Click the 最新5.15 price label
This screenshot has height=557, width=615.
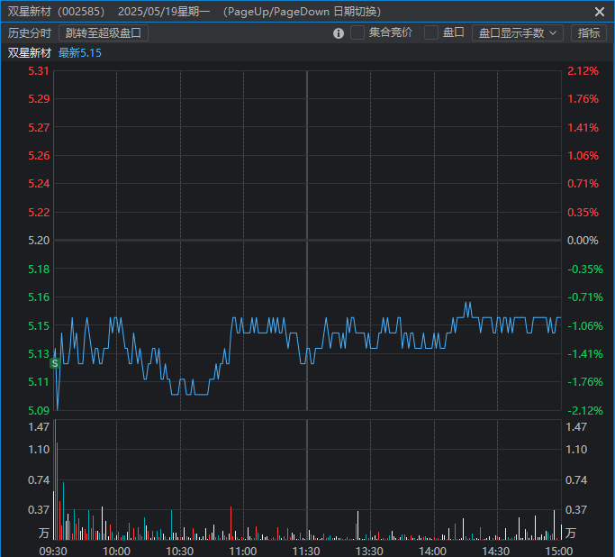[x=80, y=52]
